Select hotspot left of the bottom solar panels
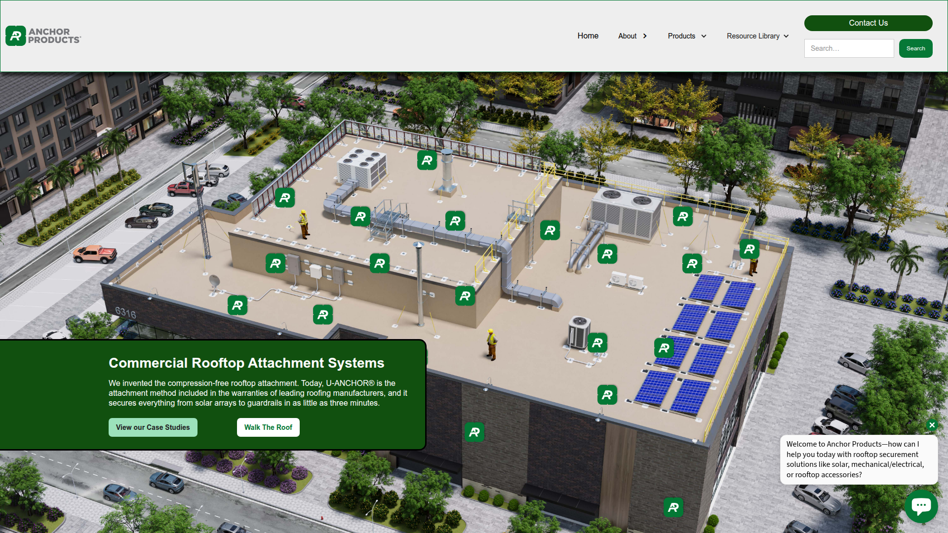Viewport: 948px width, 533px height. click(607, 395)
